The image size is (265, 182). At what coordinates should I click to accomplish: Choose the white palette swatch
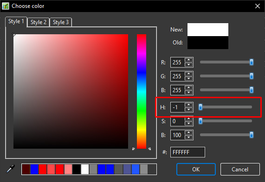coord(85,169)
